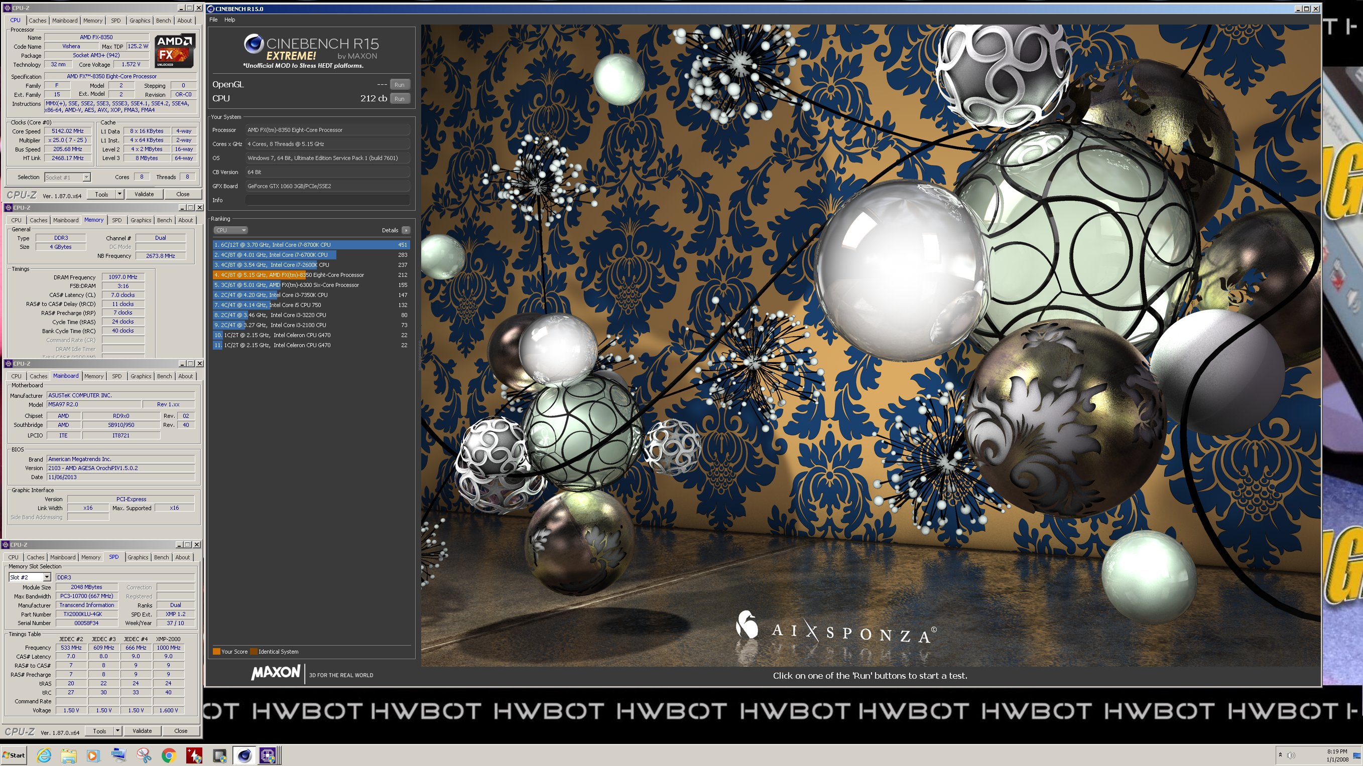Open the Bench tab in top CPU-Z window
This screenshot has width=1363, height=766.
tap(164, 21)
